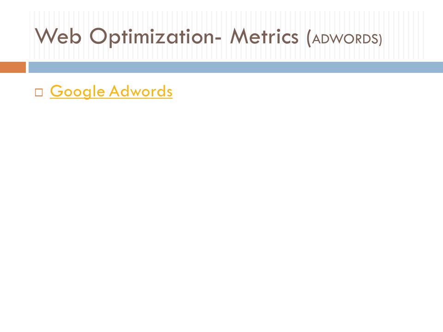The width and height of the screenshot is (443, 332).
Task: Select the orange accent block at left
Action: [13, 67]
